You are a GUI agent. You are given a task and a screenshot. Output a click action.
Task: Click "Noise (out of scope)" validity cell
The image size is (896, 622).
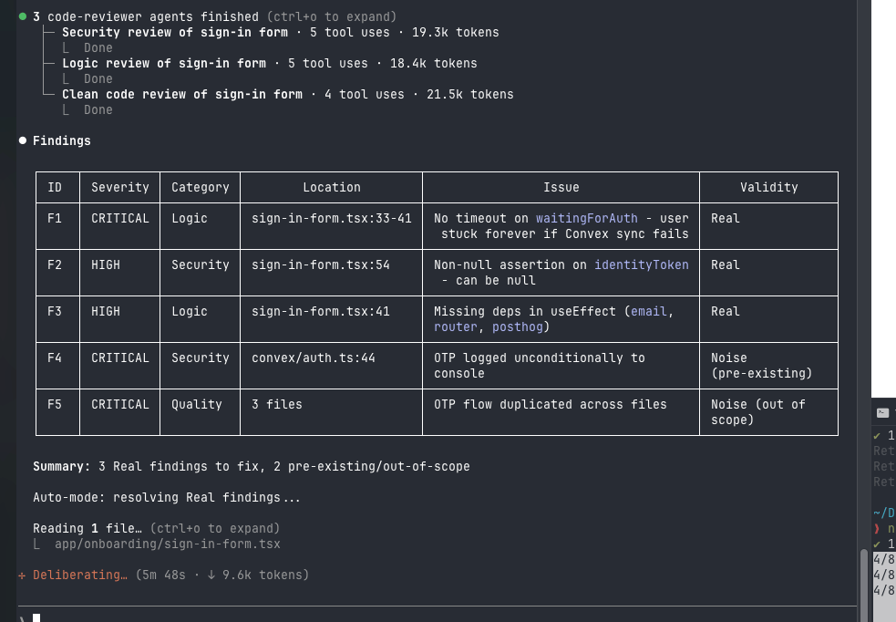point(757,412)
